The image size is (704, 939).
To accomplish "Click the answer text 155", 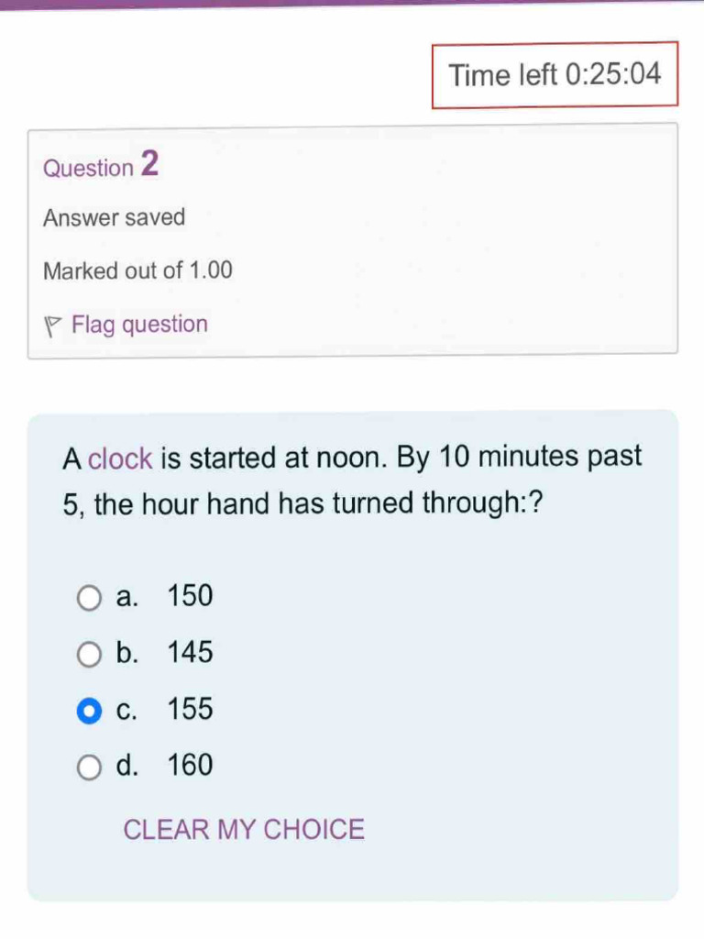I will [x=191, y=710].
